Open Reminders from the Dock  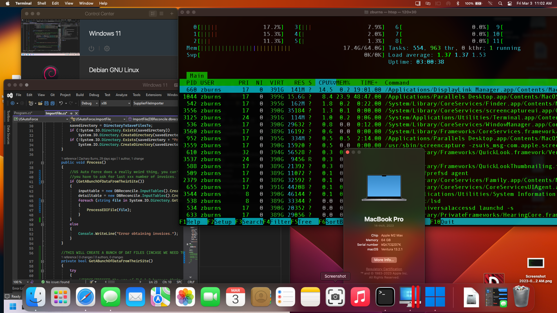[285, 297]
